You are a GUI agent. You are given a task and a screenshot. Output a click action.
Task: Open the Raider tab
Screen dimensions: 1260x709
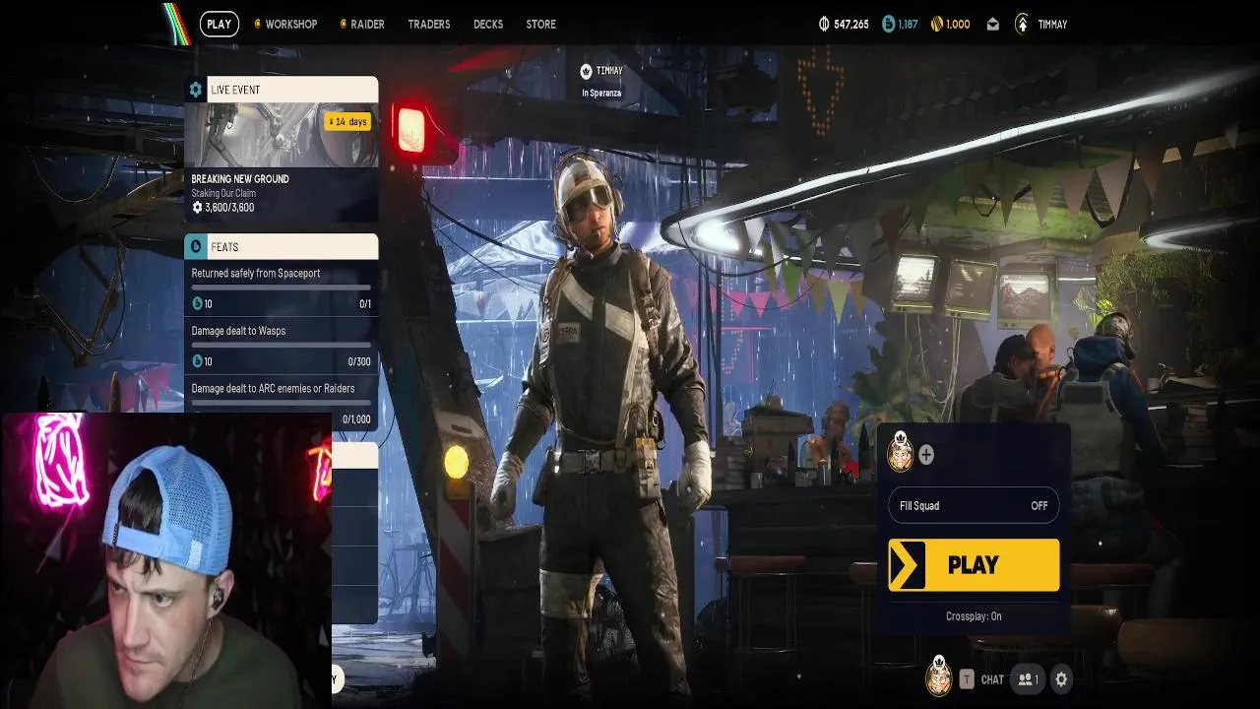(367, 24)
